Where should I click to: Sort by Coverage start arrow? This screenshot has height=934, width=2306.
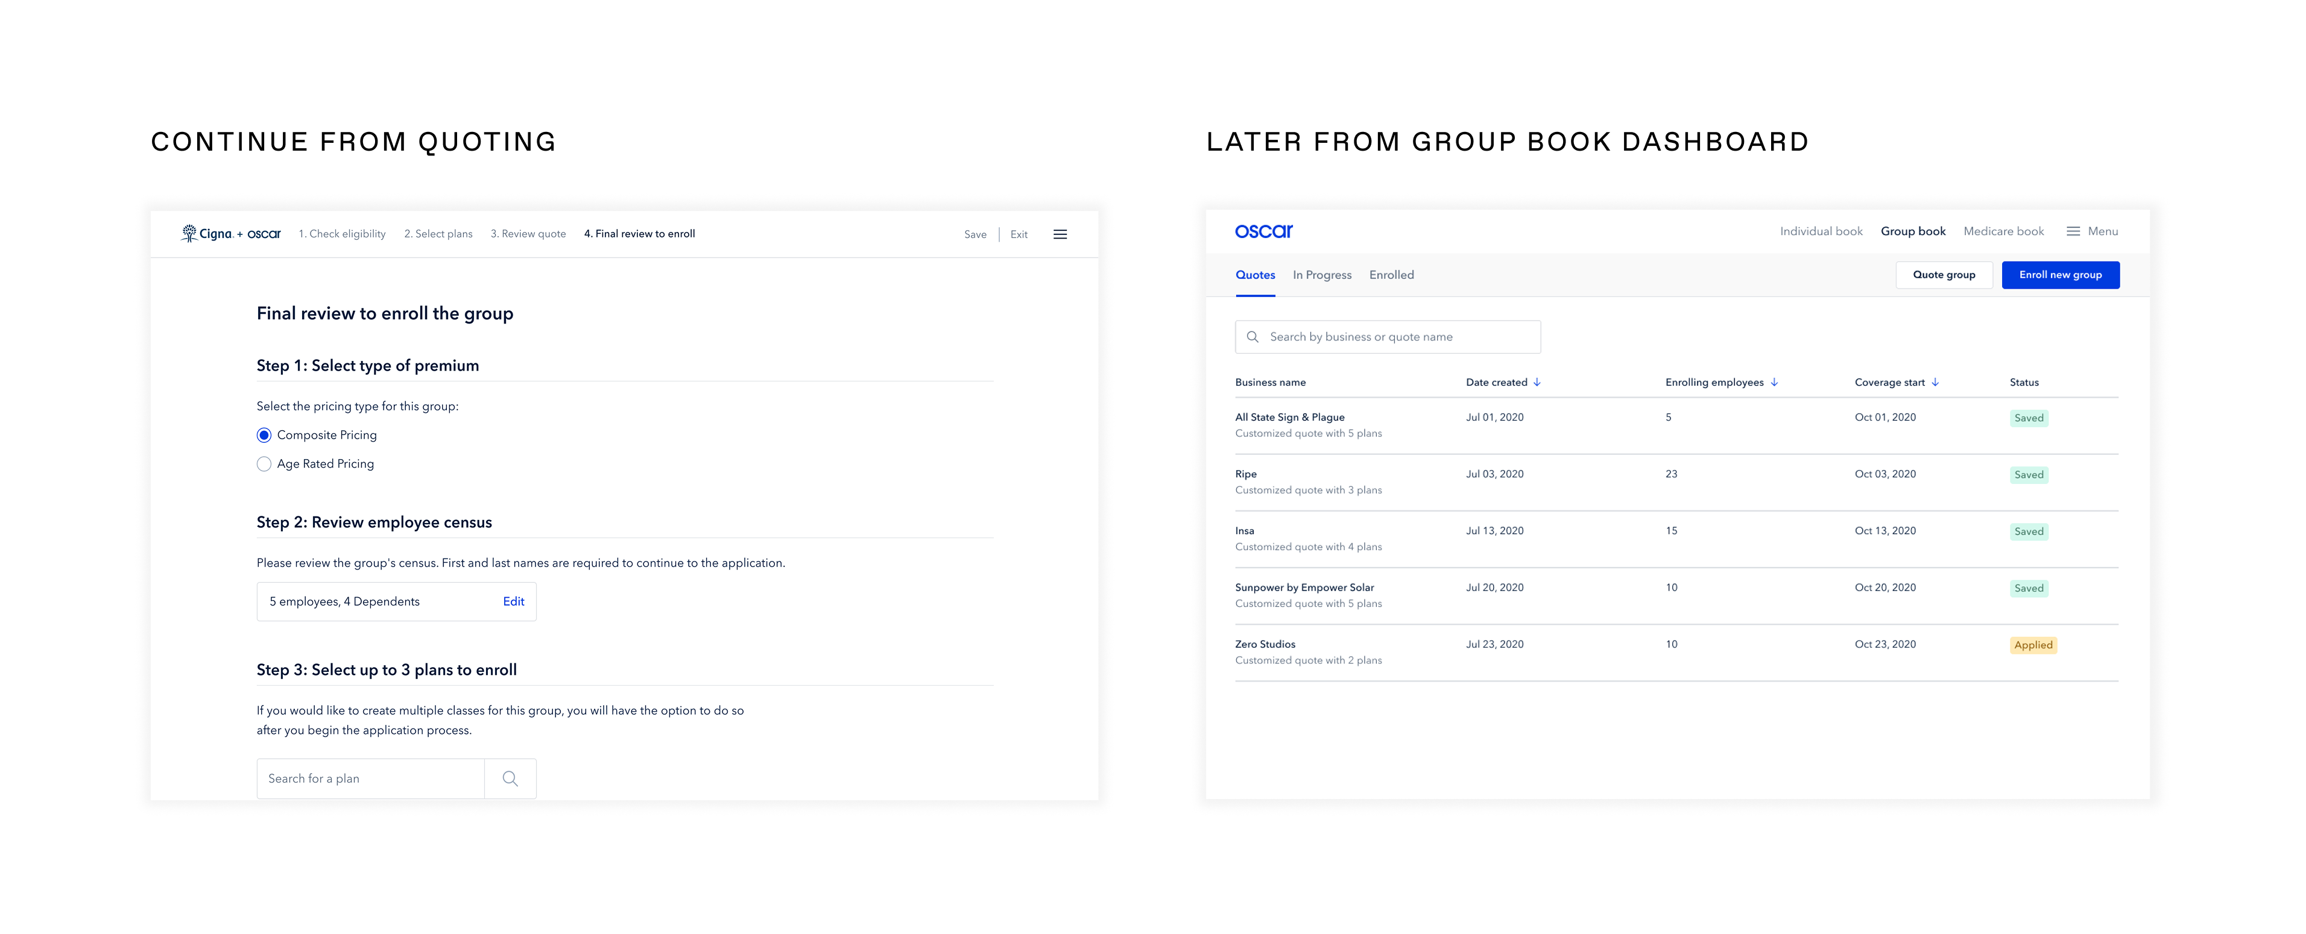(1935, 382)
